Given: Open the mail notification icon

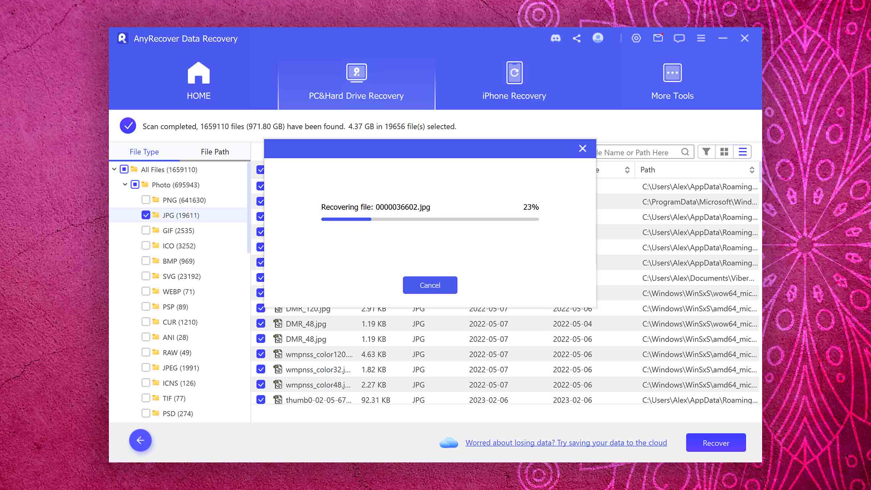Looking at the screenshot, I should [x=658, y=38].
